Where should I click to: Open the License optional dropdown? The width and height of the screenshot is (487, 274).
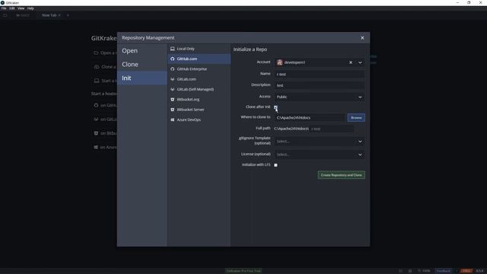pos(320,155)
